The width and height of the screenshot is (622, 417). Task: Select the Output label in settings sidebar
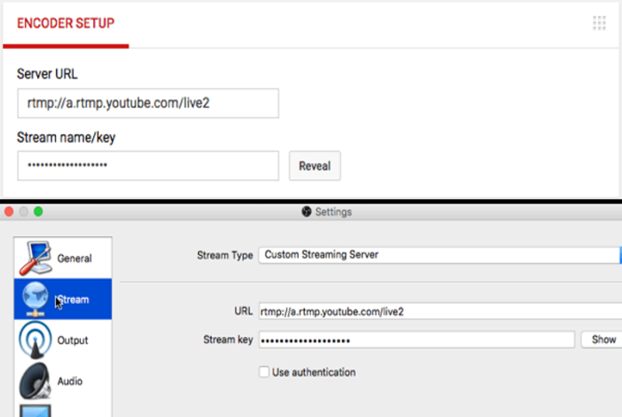pyautogui.click(x=72, y=341)
